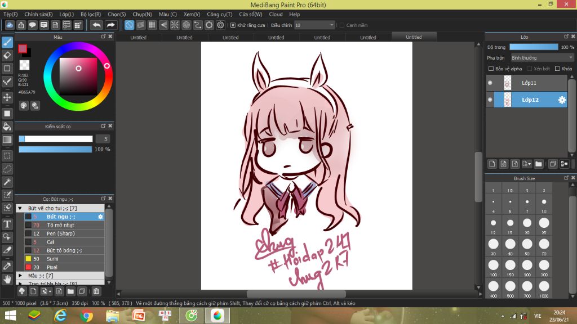The width and height of the screenshot is (577, 324).
Task: Select the rectangular Select tool
Action: click(x=7, y=156)
